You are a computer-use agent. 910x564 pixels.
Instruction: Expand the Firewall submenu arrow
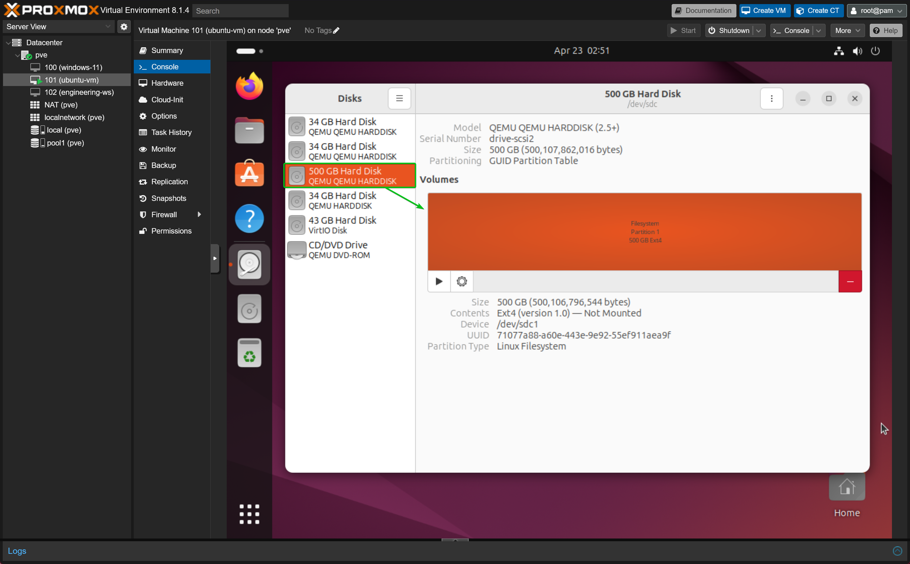pyautogui.click(x=199, y=215)
